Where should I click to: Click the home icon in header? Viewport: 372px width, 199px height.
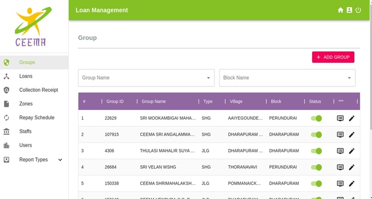(x=341, y=10)
